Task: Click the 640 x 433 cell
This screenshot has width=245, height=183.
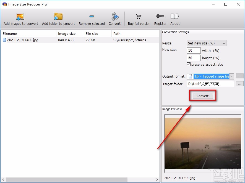Action: tap(66, 40)
